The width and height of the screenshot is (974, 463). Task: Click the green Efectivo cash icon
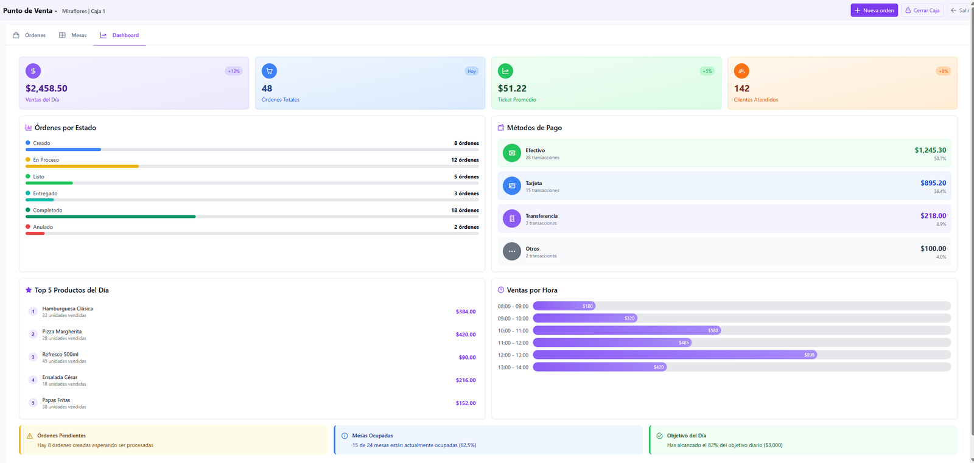pos(511,153)
